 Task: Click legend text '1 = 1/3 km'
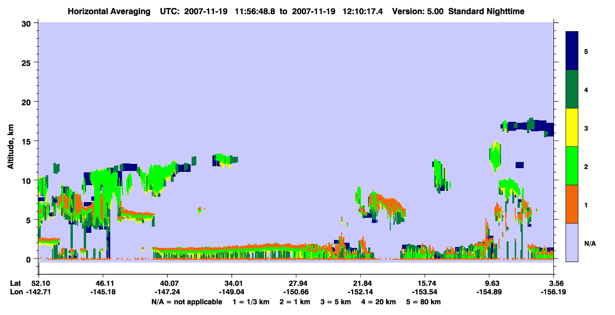pyautogui.click(x=250, y=302)
